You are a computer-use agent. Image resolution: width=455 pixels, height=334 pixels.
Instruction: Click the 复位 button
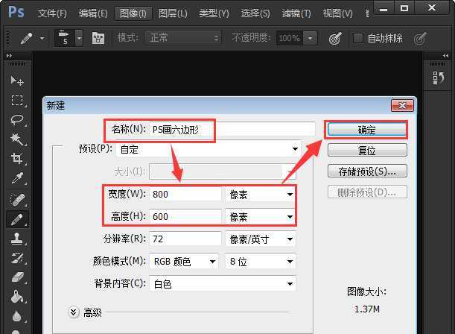click(367, 151)
